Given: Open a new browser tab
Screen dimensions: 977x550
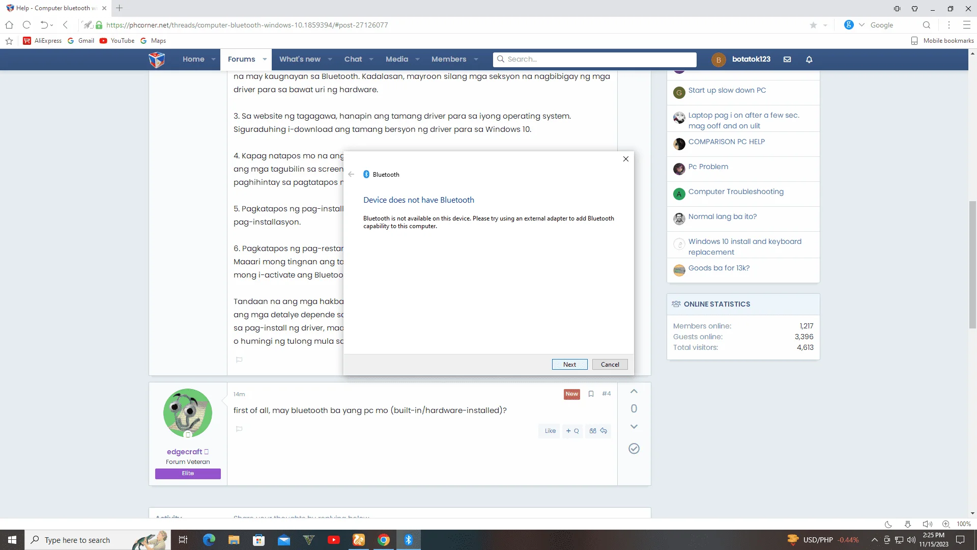Looking at the screenshot, I should pyautogui.click(x=120, y=8).
